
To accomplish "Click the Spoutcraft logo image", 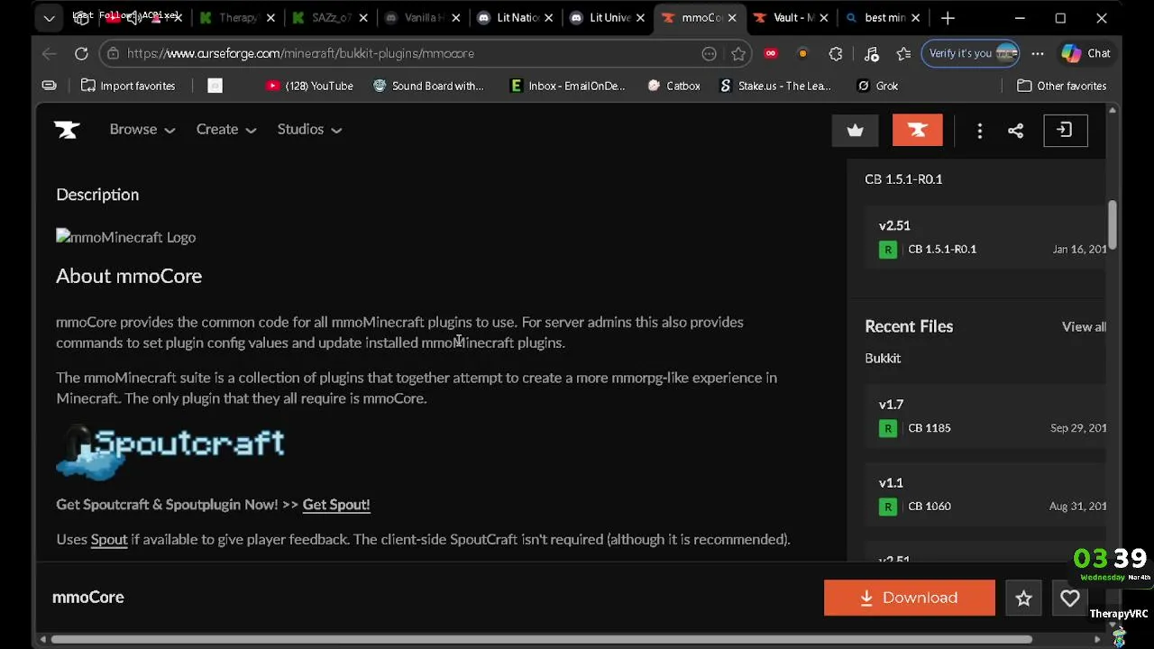I will click(x=170, y=452).
